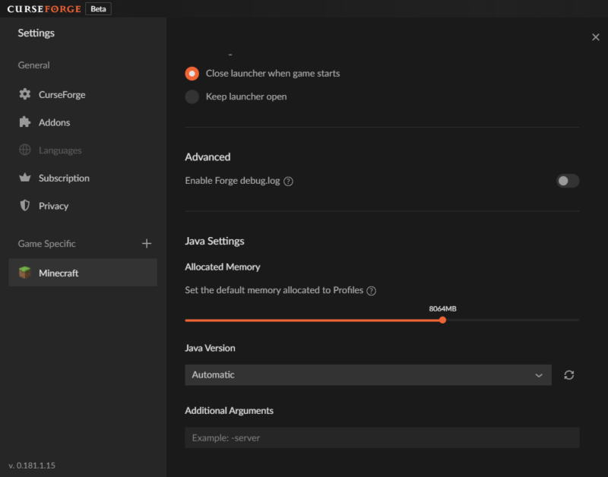Screen dimensions: 608x477
Task: Click the Settings title
Action: [x=36, y=33]
